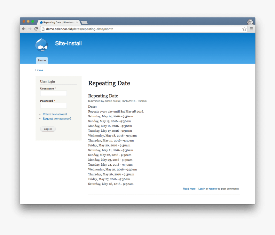Click the 'Submitted by admin' line
275x235 pixels.
[117, 101]
